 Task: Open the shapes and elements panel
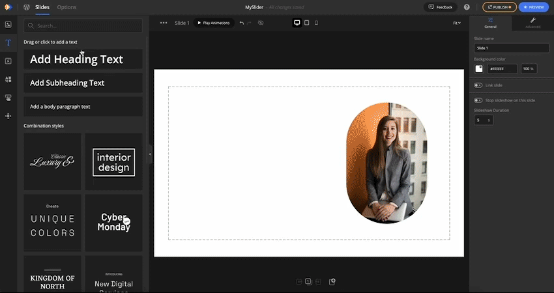8,79
